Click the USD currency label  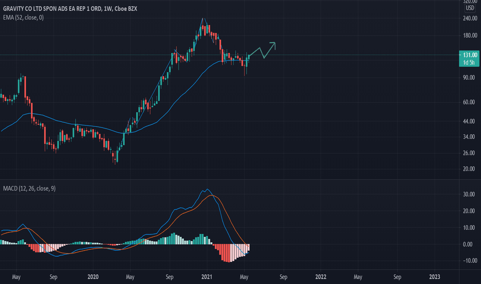[x=470, y=8]
